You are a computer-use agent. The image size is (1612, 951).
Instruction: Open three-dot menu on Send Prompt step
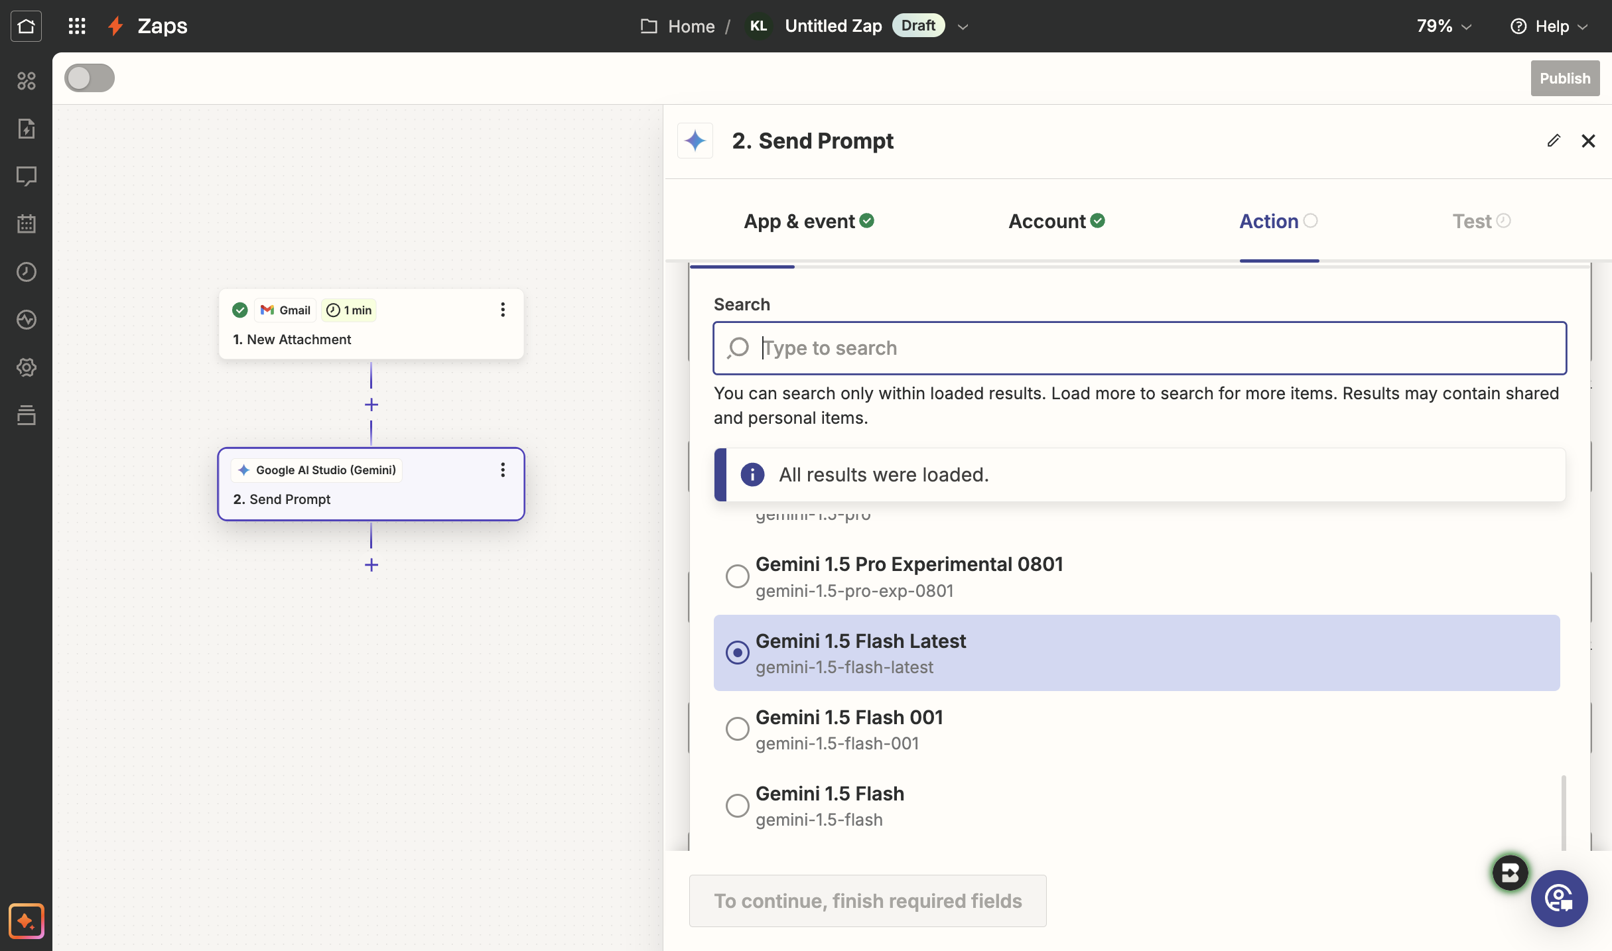tap(503, 470)
